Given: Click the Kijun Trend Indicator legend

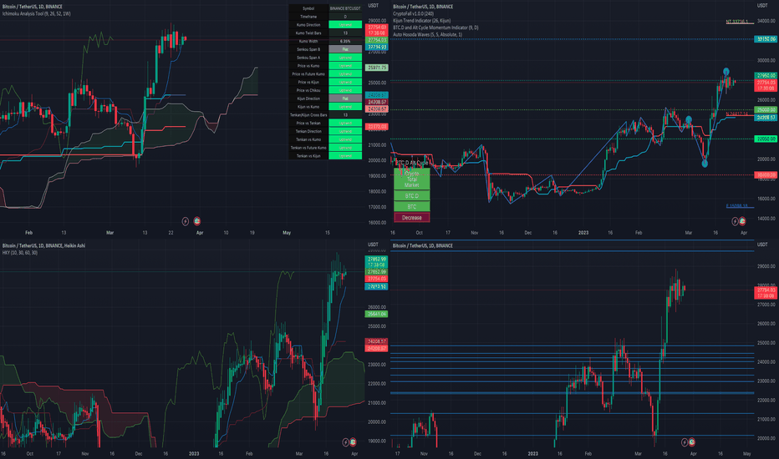Looking at the screenshot, I should pyautogui.click(x=422, y=21).
